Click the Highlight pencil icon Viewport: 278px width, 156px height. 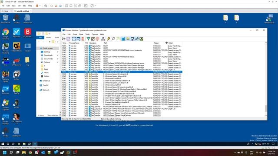(x=93, y=39)
